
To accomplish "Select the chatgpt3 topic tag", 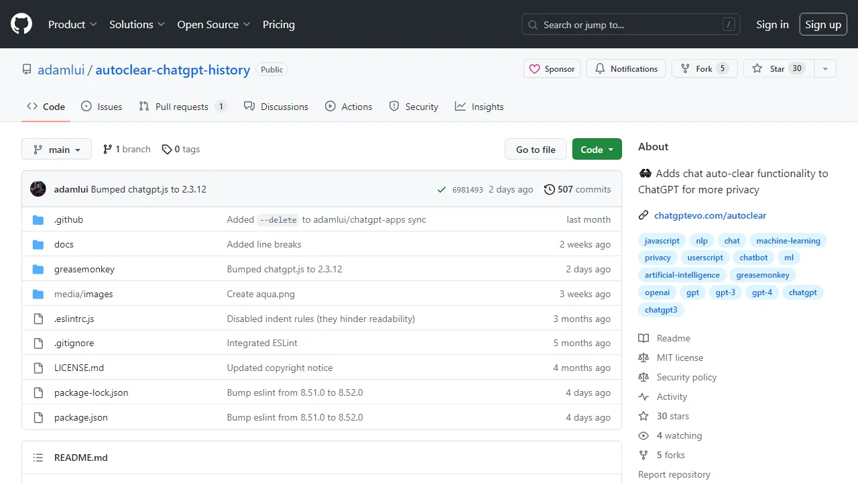I will pyautogui.click(x=661, y=310).
